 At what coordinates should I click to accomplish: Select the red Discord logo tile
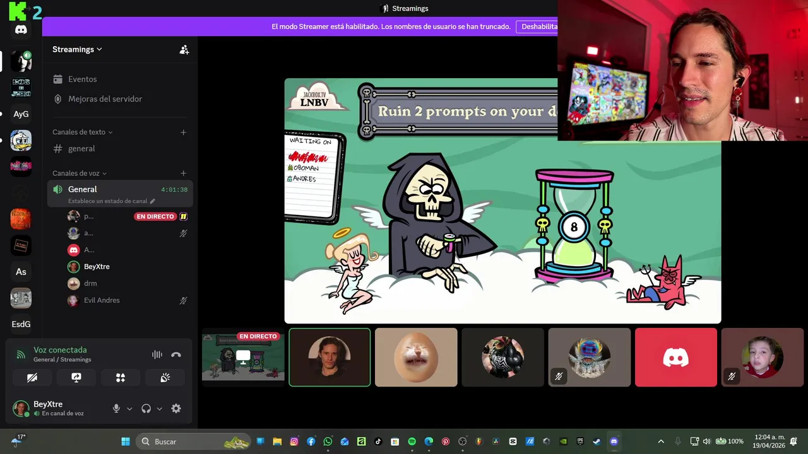pyautogui.click(x=676, y=357)
